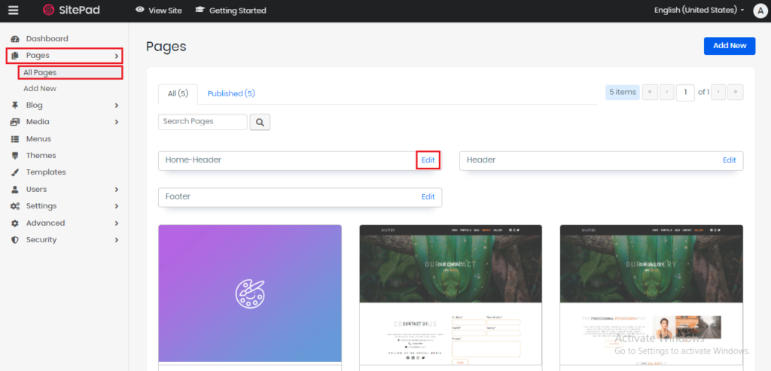Click the Templates brush icon

pyautogui.click(x=15, y=172)
